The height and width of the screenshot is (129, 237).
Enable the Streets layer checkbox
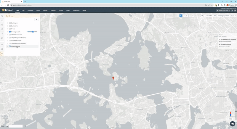(10, 29)
